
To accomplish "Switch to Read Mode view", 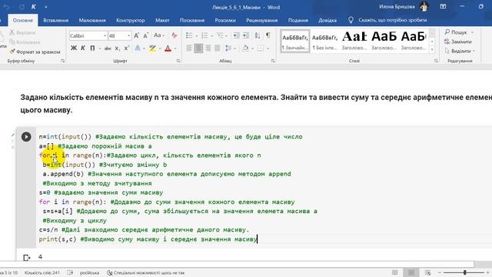I will tap(395, 272).
